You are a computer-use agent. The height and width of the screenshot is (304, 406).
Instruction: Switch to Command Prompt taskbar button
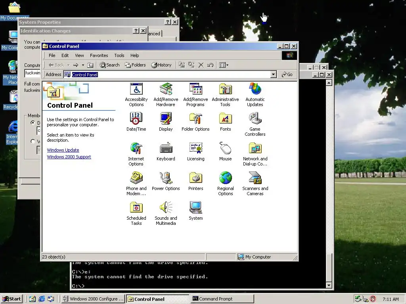(x=222, y=299)
